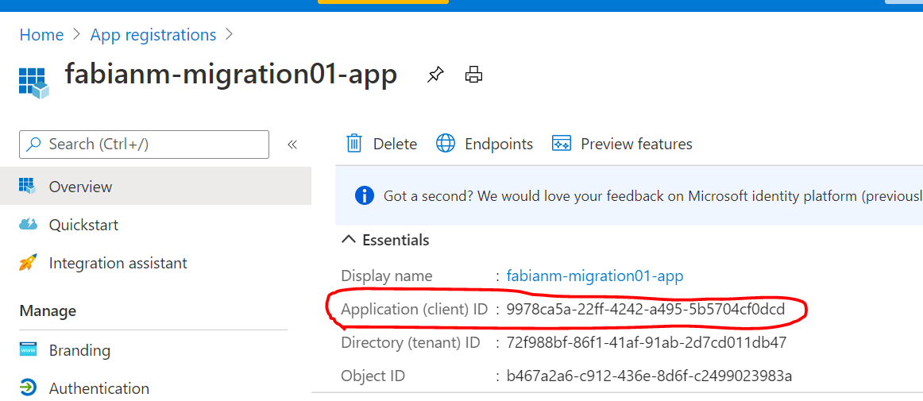The width and height of the screenshot is (923, 401).
Task: Collapse the sidebar with double chevron
Action: click(x=292, y=145)
